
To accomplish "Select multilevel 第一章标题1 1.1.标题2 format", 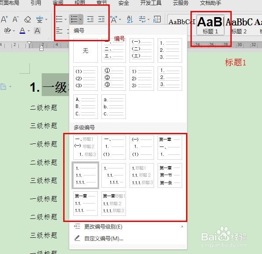I will tap(114, 204).
